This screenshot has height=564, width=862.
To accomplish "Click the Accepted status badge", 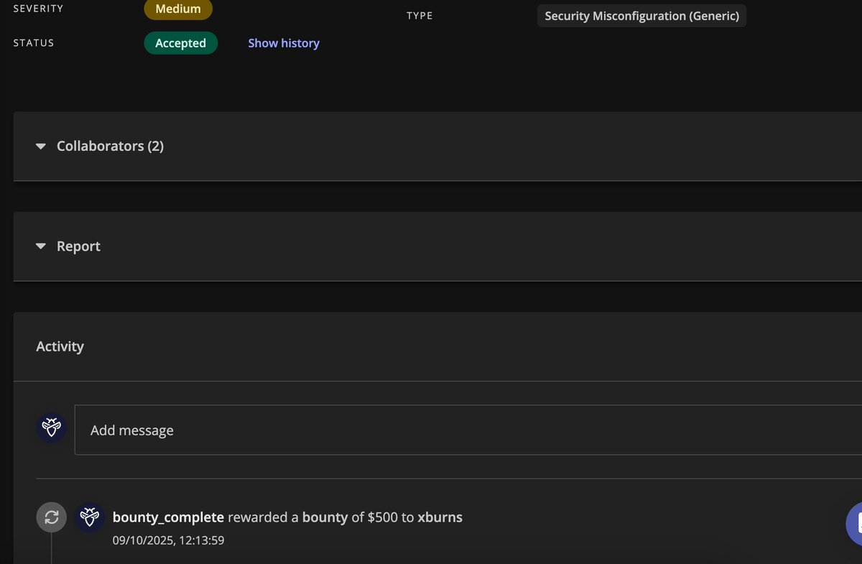I will pos(180,43).
